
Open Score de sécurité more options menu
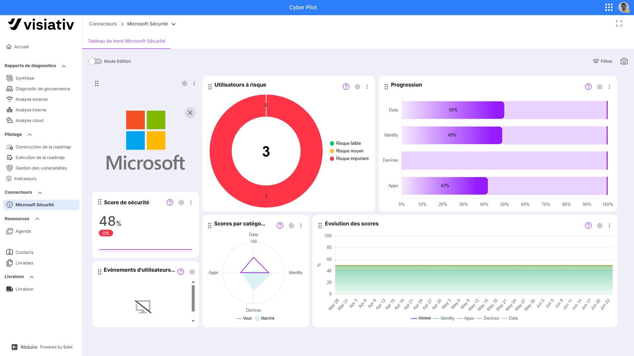191,202
